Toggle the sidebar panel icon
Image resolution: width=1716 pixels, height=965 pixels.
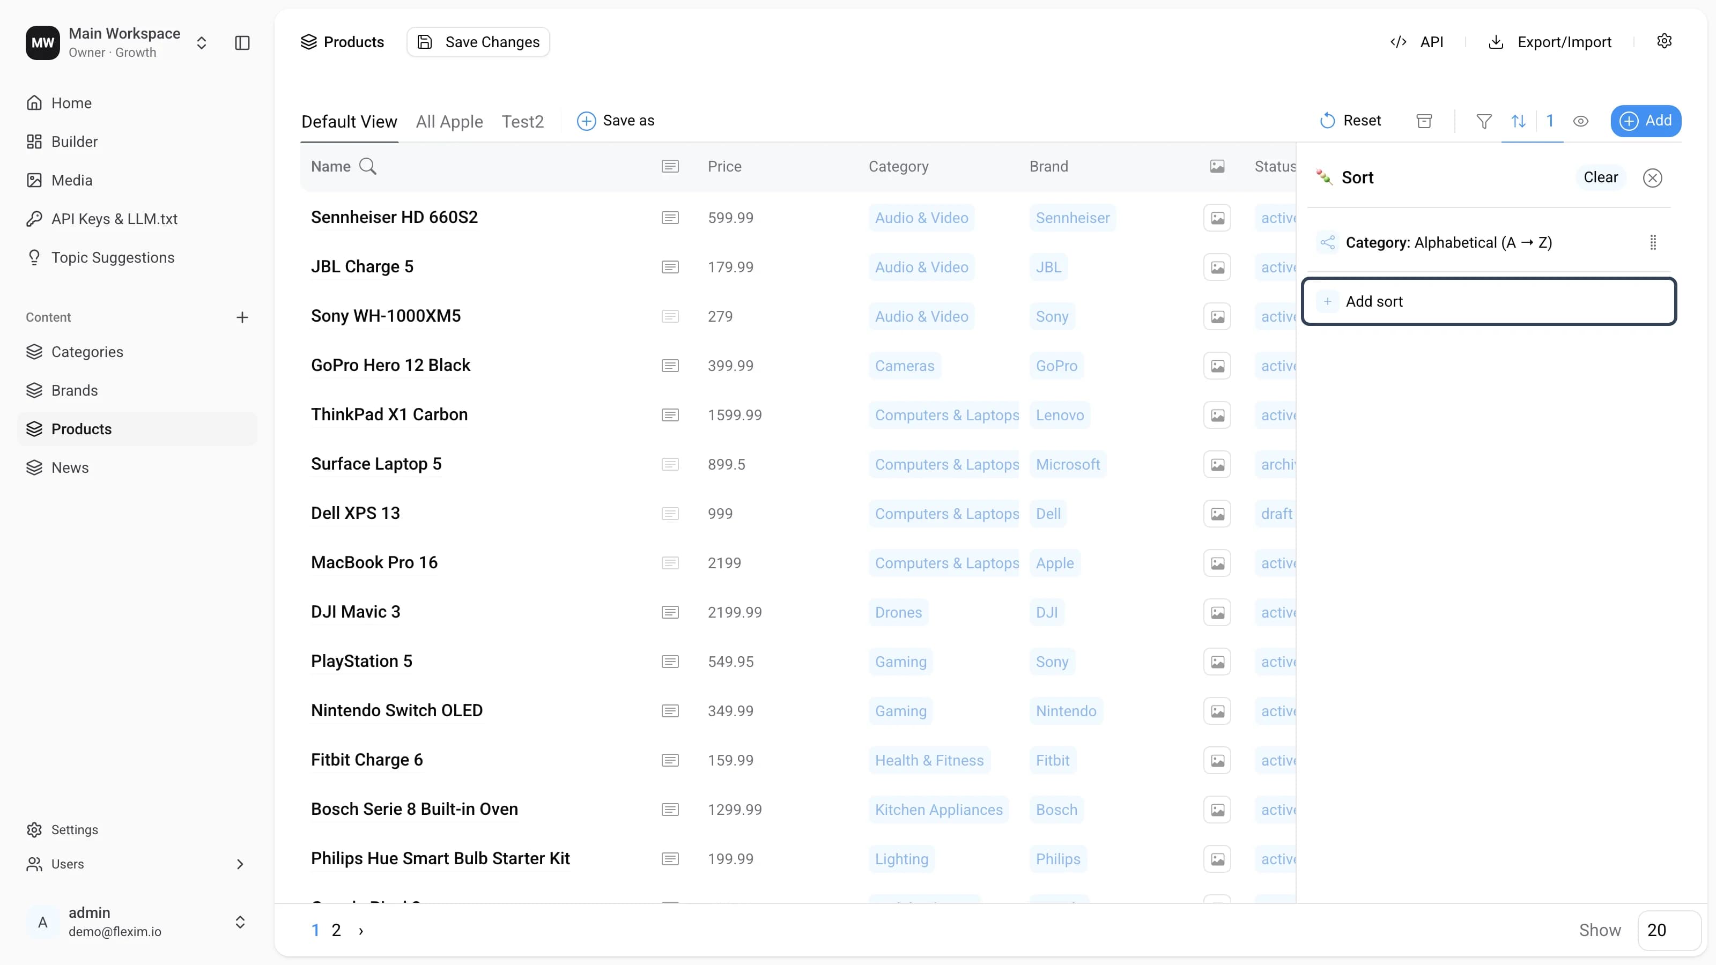coord(242,43)
